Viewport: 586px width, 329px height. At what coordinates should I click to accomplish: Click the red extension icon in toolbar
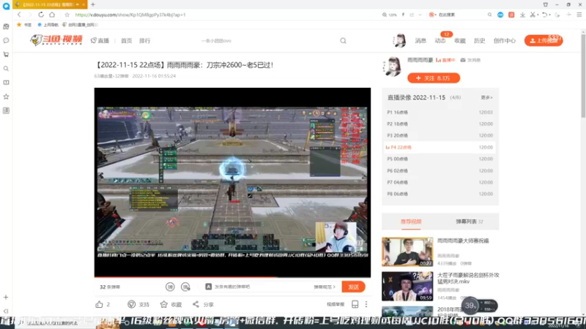(x=511, y=15)
